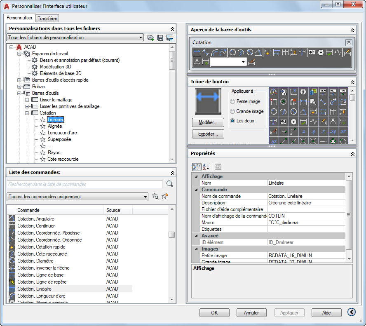Pick the Baseline dimension icon in toolbar preview
Viewport: 366px width, 326px height.
(277, 52)
